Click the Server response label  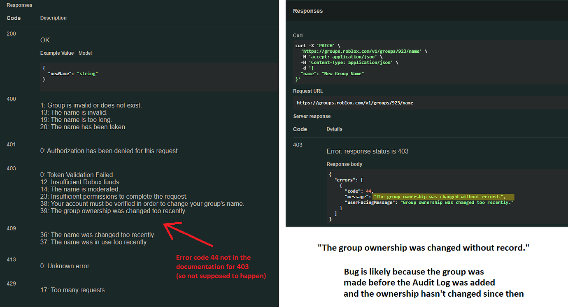(x=311, y=116)
